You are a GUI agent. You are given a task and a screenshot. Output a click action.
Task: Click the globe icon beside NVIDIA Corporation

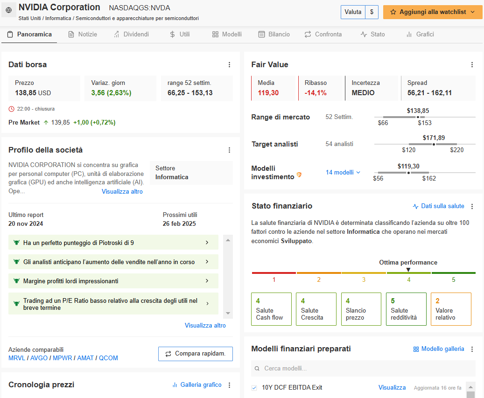(9, 10)
